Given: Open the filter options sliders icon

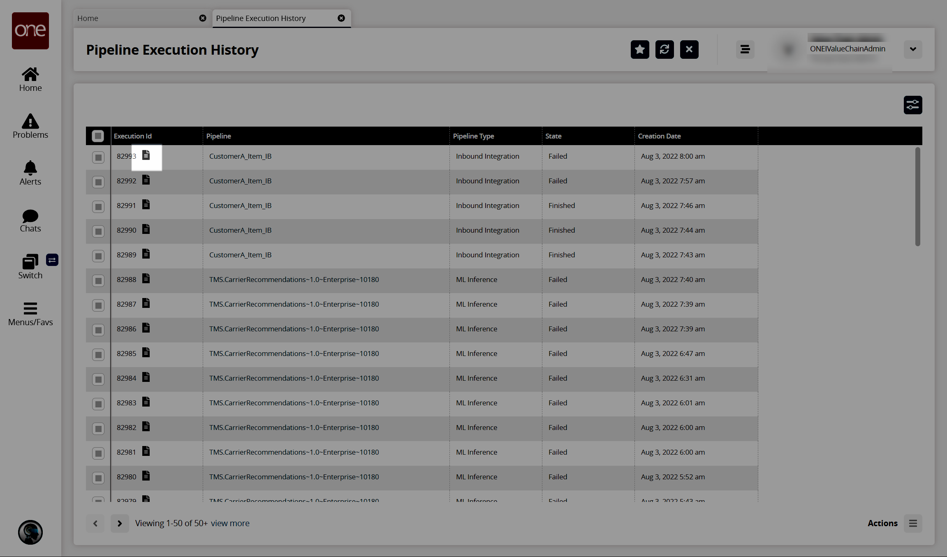Looking at the screenshot, I should click(x=912, y=105).
